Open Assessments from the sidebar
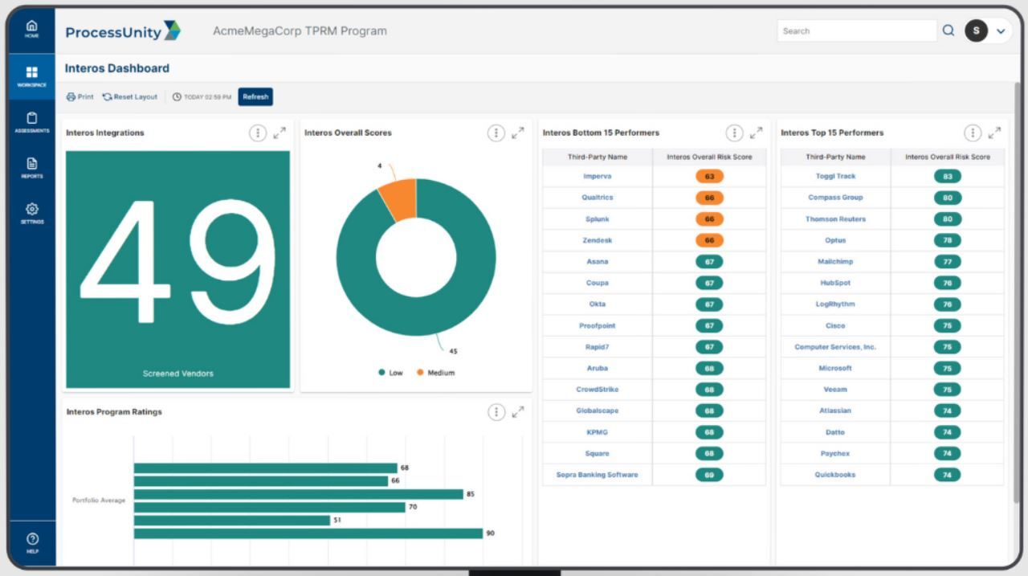The image size is (1028, 576). tap(32, 121)
